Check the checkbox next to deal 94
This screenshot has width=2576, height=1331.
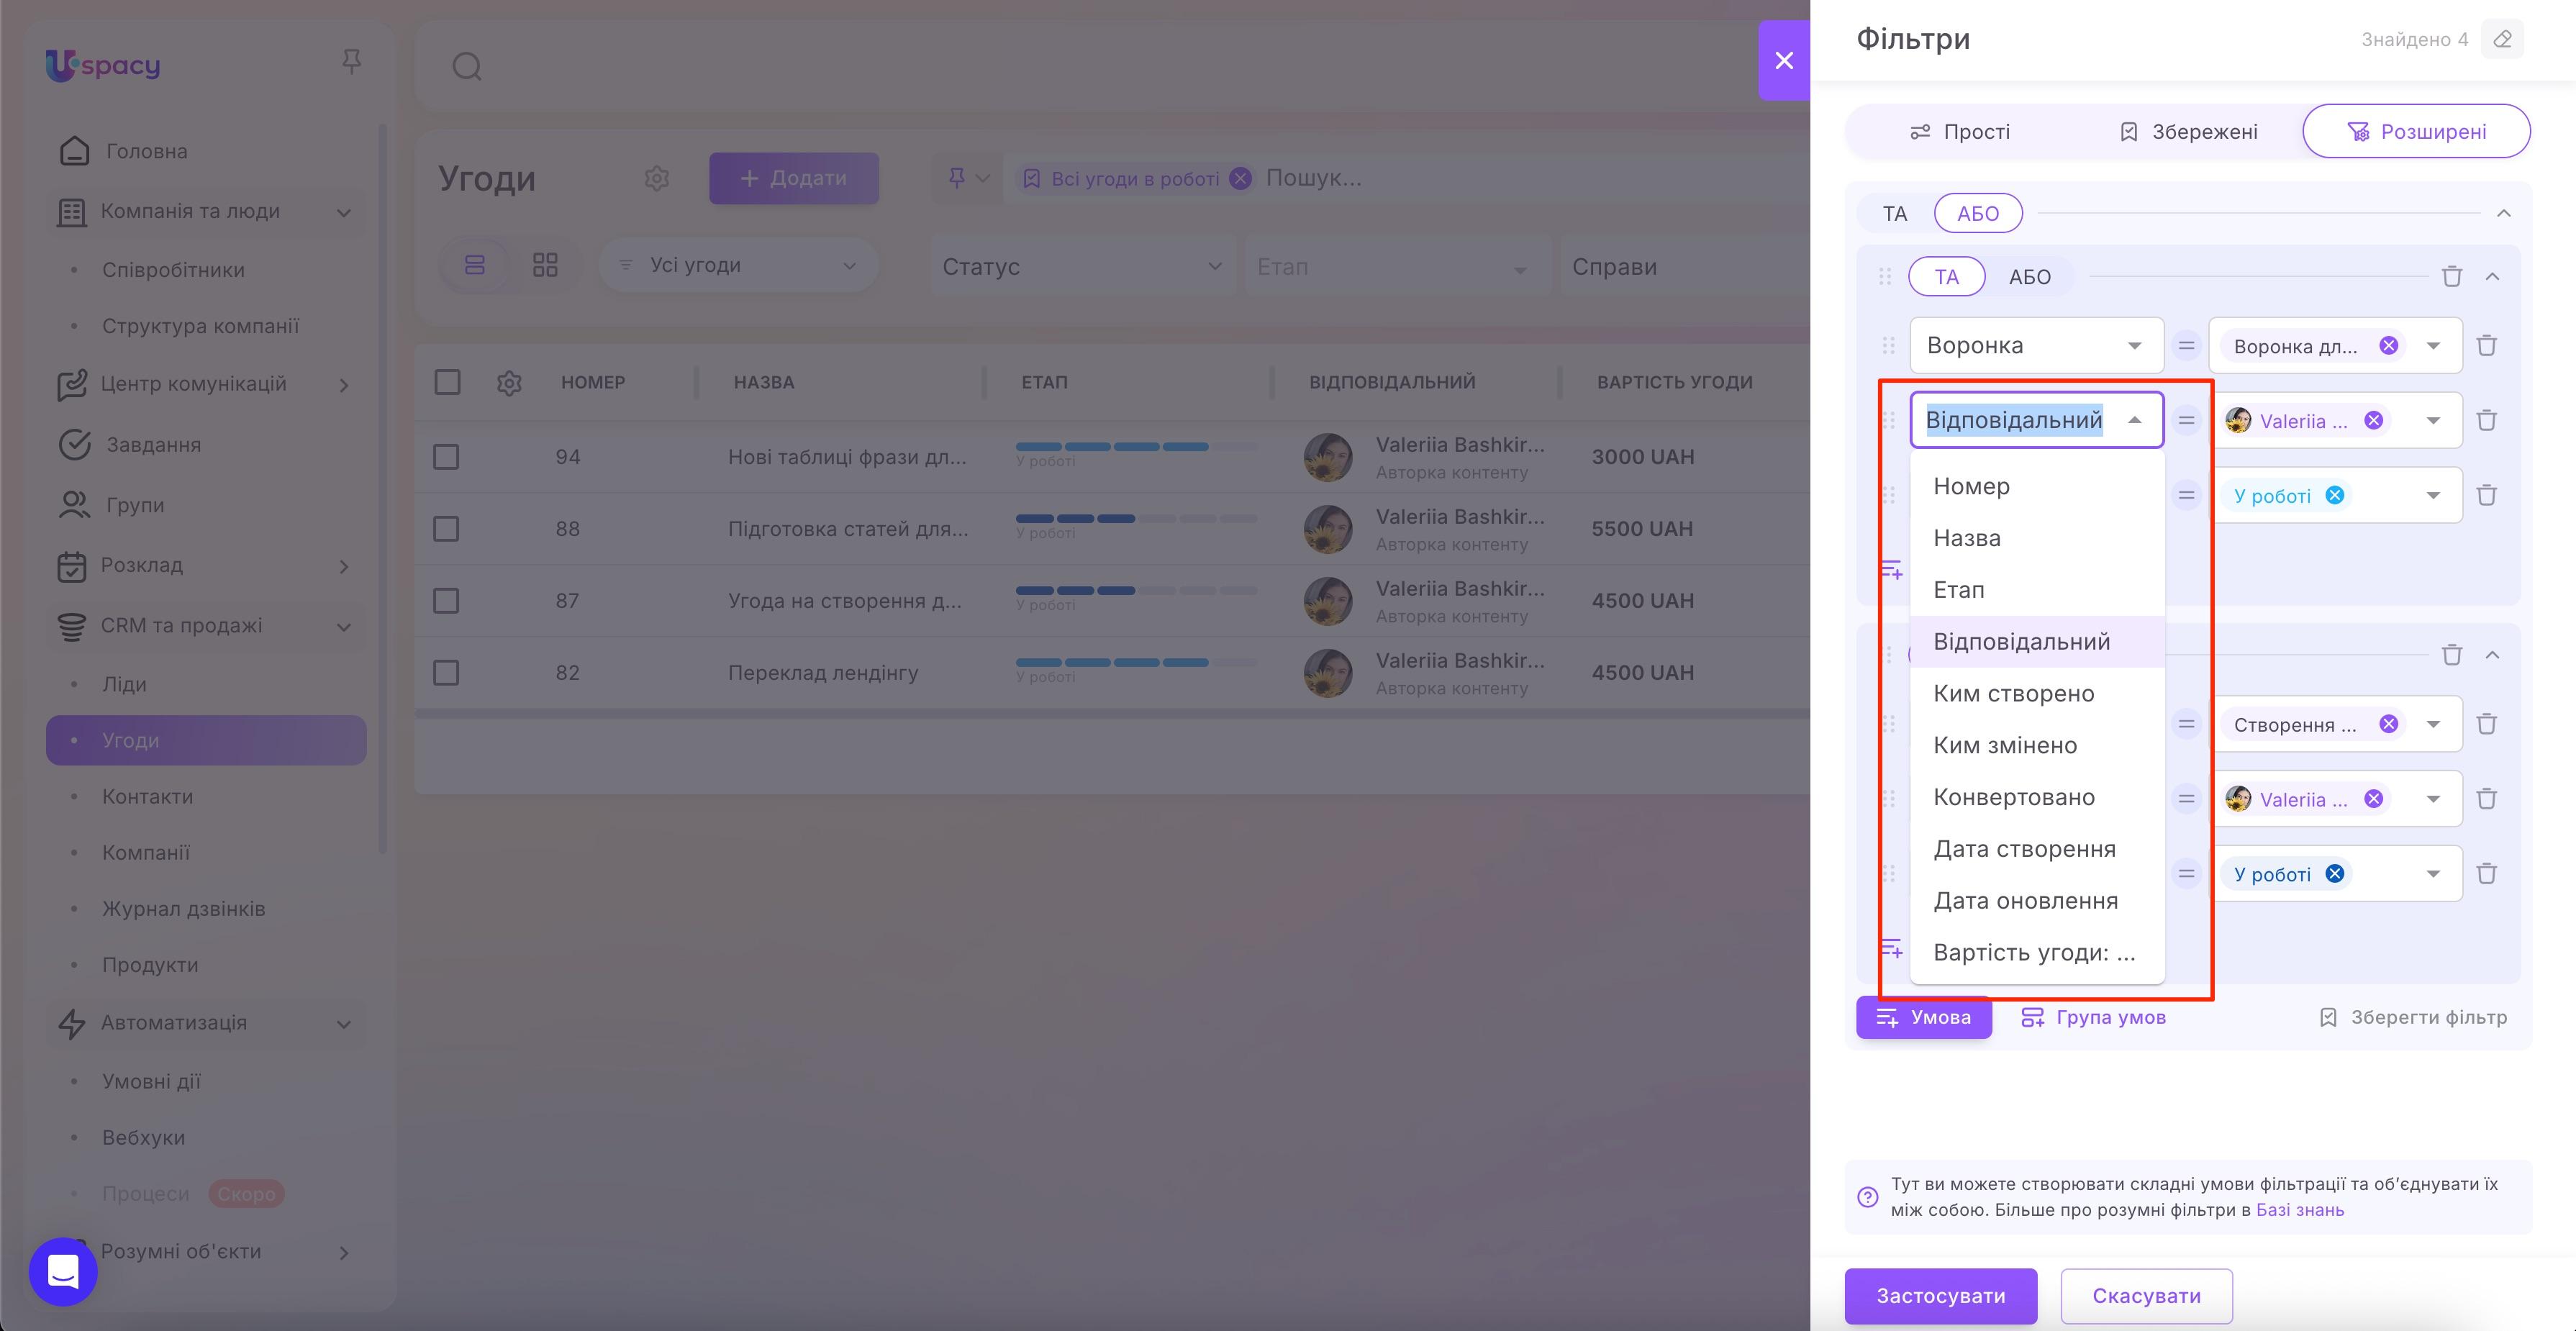pos(447,456)
